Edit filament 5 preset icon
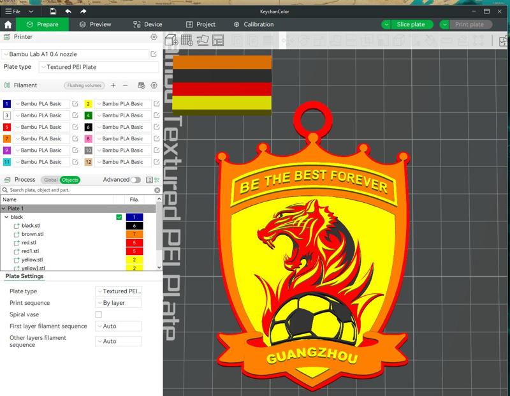Screen dimensions: 510x396 coord(75,127)
